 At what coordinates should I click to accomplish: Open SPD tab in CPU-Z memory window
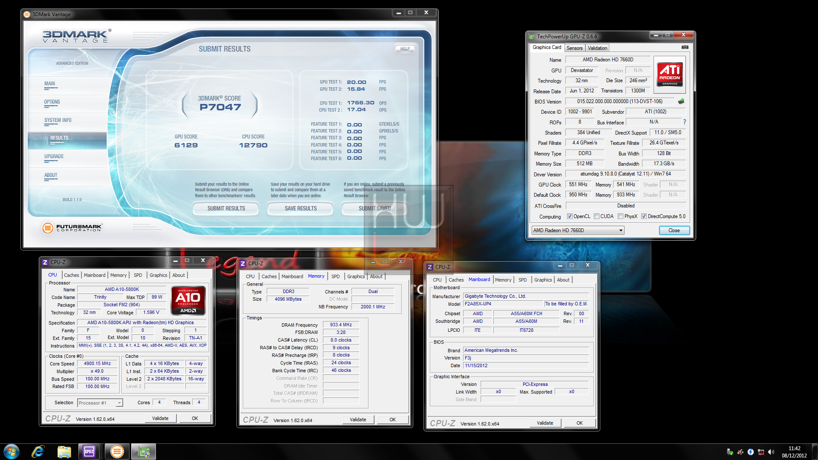(x=336, y=276)
